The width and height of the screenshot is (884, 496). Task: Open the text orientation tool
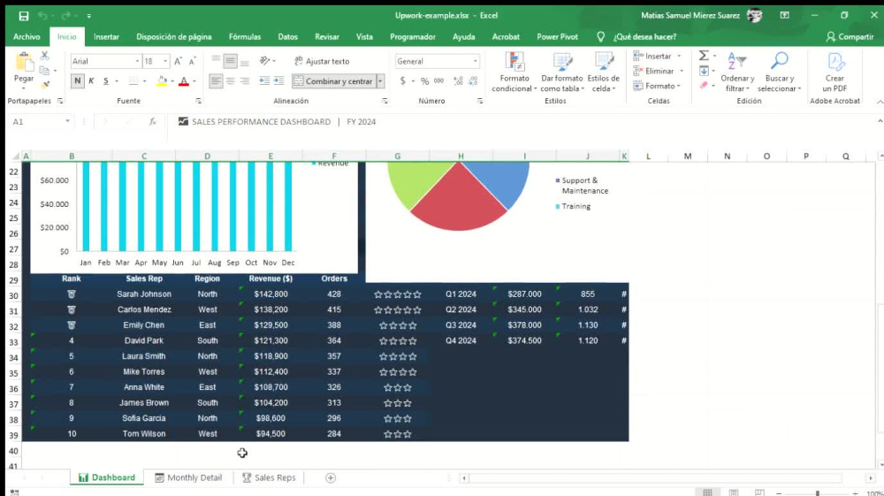265,61
